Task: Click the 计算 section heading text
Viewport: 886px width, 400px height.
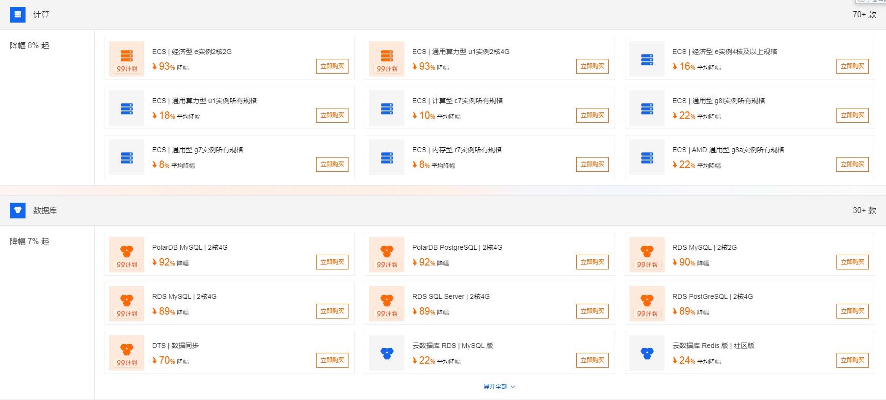Action: (41, 15)
